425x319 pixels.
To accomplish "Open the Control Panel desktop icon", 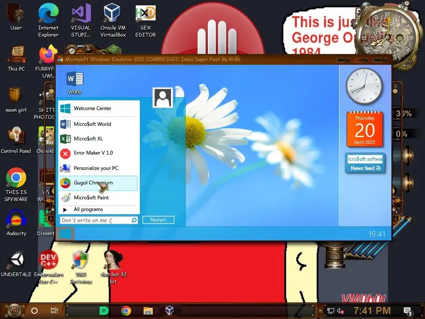I will (x=16, y=140).
